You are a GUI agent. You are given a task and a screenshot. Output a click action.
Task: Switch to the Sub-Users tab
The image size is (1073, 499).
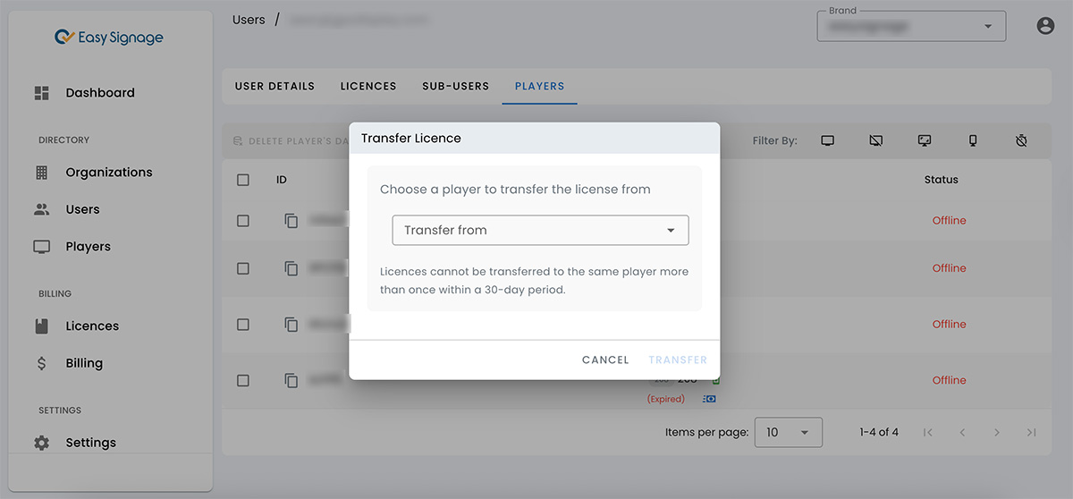coord(455,86)
